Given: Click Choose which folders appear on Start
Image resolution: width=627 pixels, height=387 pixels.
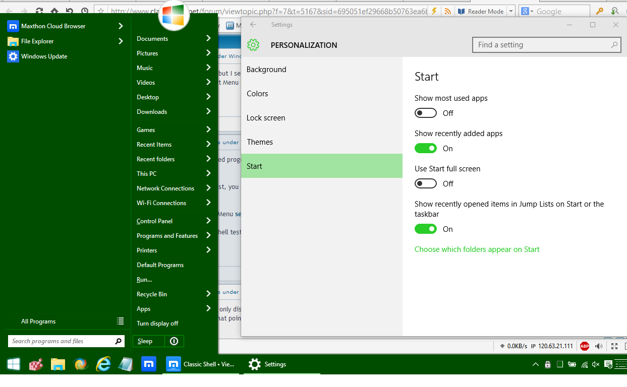Looking at the screenshot, I should [x=477, y=249].
